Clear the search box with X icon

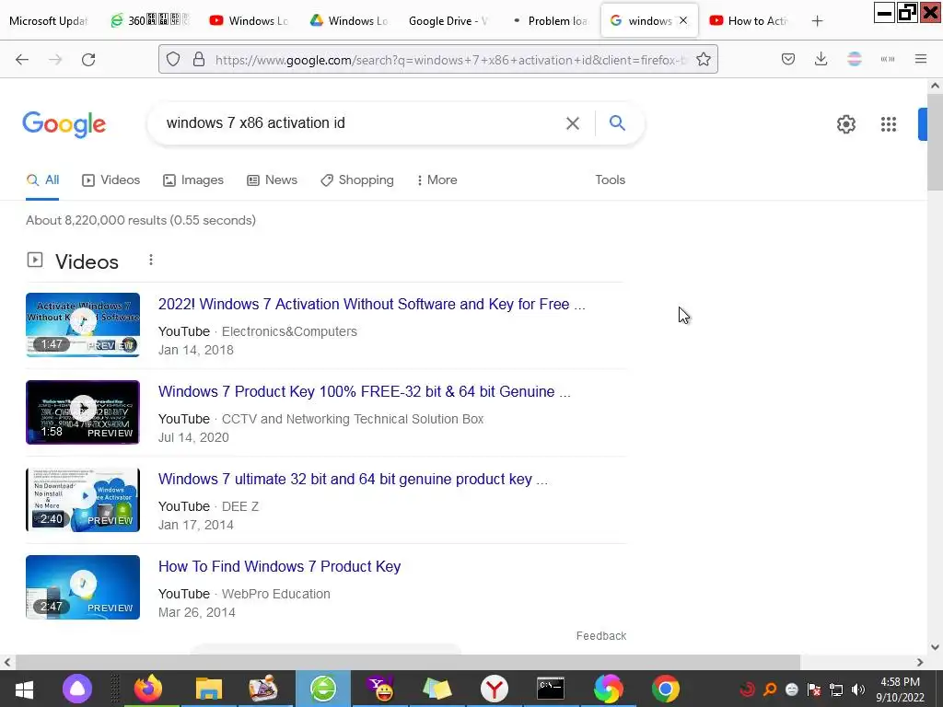coord(573,123)
